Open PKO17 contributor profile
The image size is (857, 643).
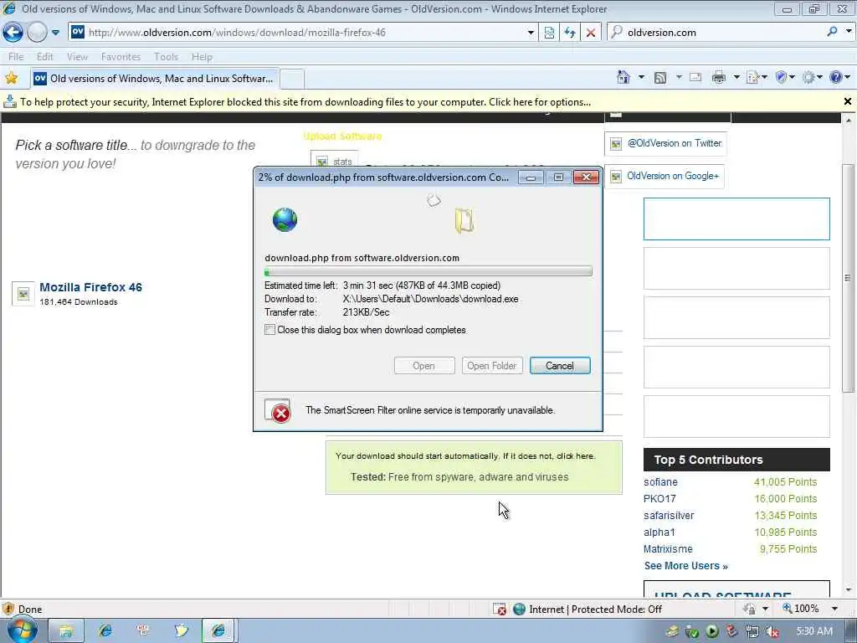(659, 499)
